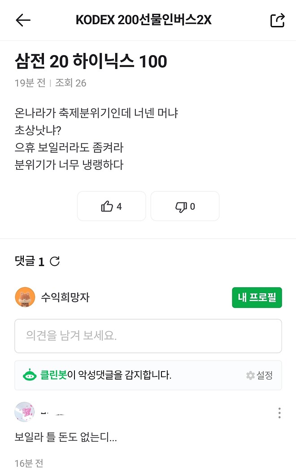Share the post via share icon
This screenshot has height=475, width=296.
[277, 20]
